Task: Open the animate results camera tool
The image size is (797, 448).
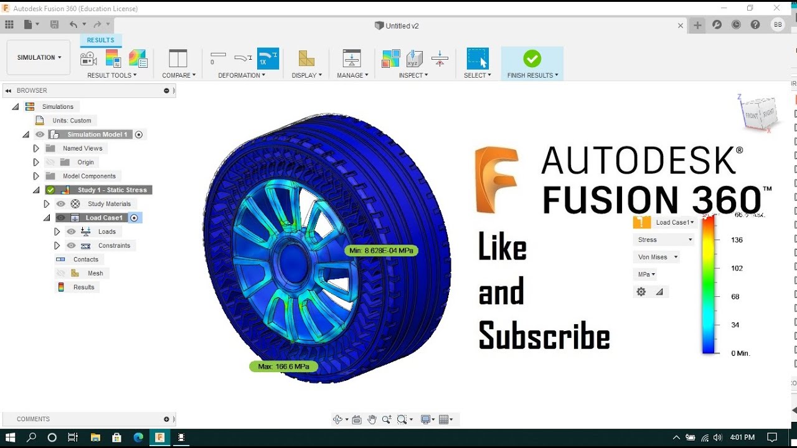Action: (x=88, y=58)
